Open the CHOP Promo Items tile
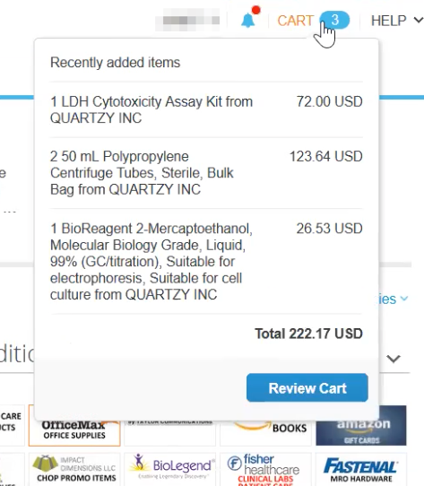The width and height of the screenshot is (424, 486). (x=74, y=469)
